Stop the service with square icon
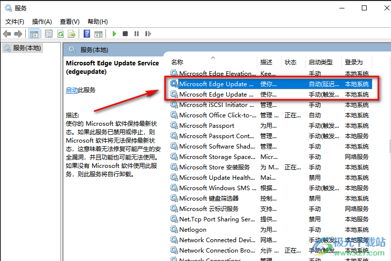The image size is (391, 261). [x=125, y=34]
